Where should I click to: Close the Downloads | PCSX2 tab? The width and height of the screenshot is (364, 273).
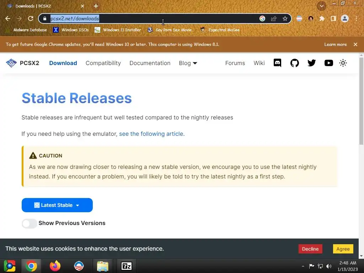coord(82,6)
